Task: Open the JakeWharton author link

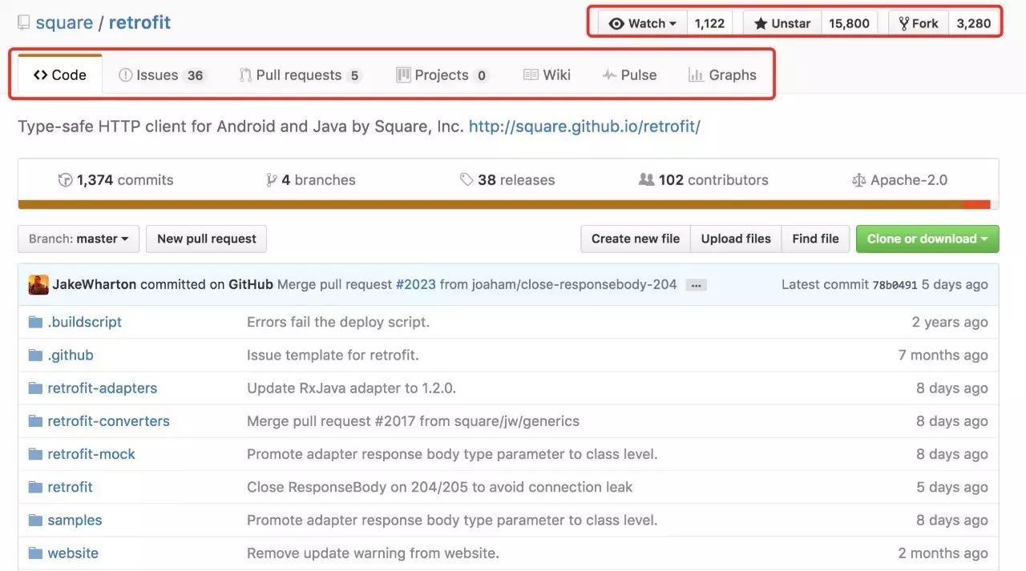Action: (95, 284)
